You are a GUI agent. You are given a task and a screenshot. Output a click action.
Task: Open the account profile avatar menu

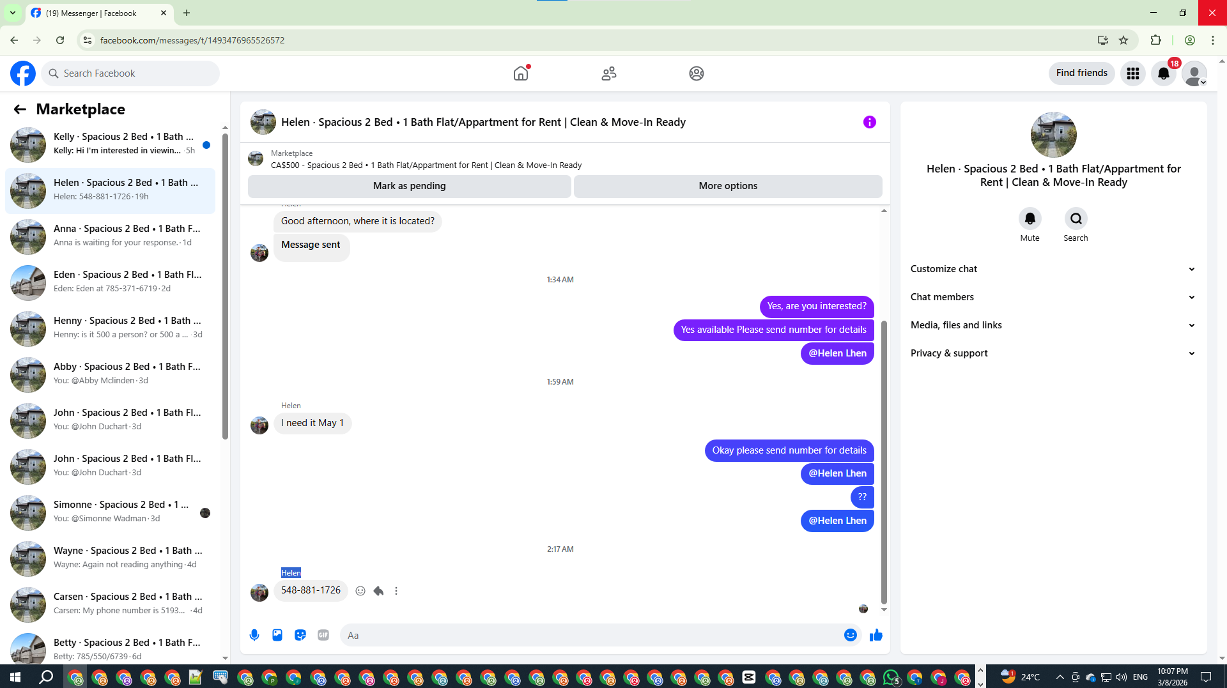[x=1194, y=73]
